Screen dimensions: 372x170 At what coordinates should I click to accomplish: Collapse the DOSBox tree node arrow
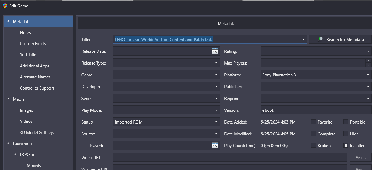tap(15, 154)
